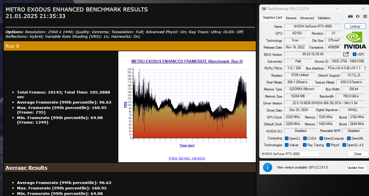Screen dimensions: 369x196
Task: Click the Driver Version field
Action: (325, 103)
